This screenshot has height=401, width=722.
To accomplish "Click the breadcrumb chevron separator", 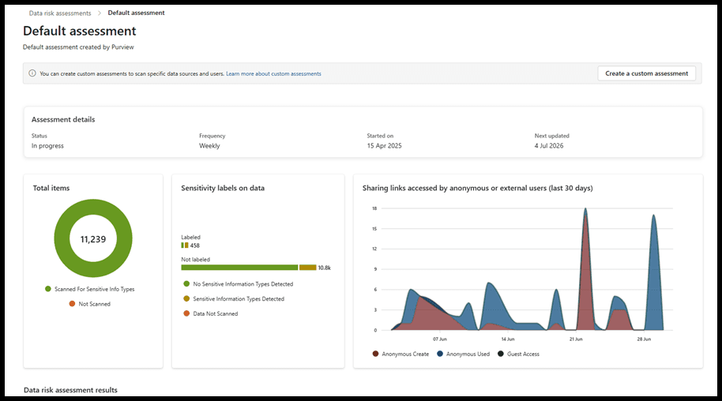I will pos(100,13).
